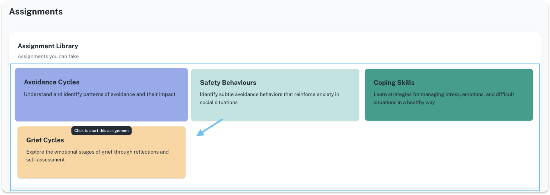Image resolution: width=550 pixels, height=195 pixels.
Task: Click the "Avoidance Cycles" card title
Action: (x=52, y=82)
